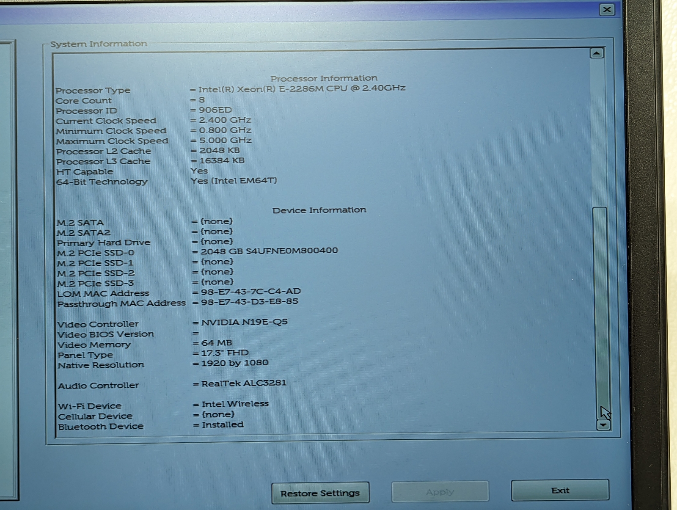
Task: Click the 16384 KB L3 cache value
Action: (x=222, y=161)
